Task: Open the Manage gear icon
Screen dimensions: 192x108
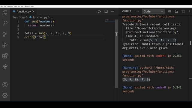Action: tap(5, 95)
